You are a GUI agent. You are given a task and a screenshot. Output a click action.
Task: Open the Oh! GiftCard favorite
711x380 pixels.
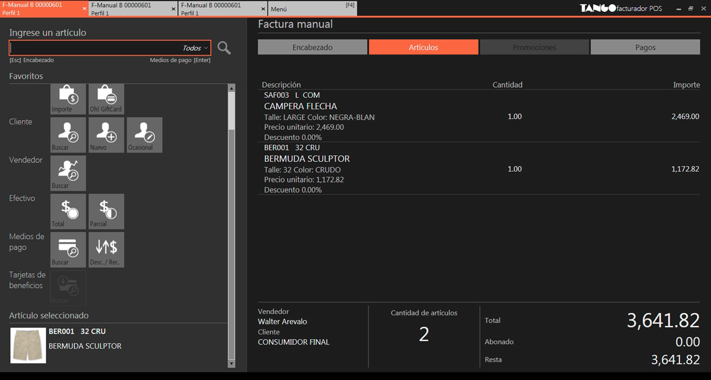[x=106, y=98]
